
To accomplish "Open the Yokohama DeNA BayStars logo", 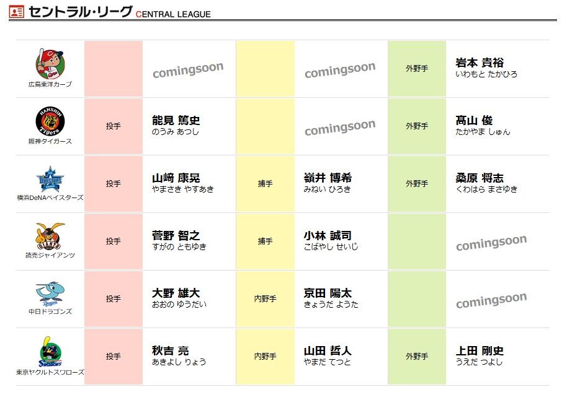I will (x=50, y=179).
